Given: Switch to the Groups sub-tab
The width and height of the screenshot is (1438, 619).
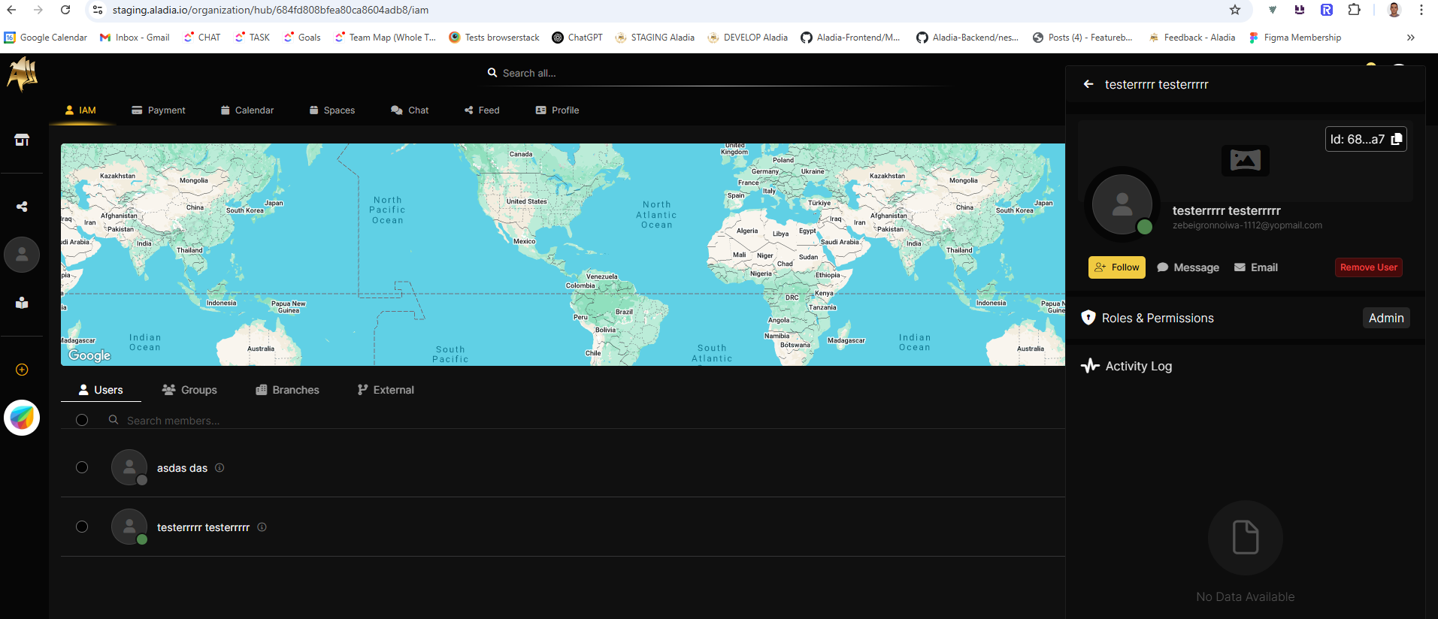Looking at the screenshot, I should tap(189, 390).
